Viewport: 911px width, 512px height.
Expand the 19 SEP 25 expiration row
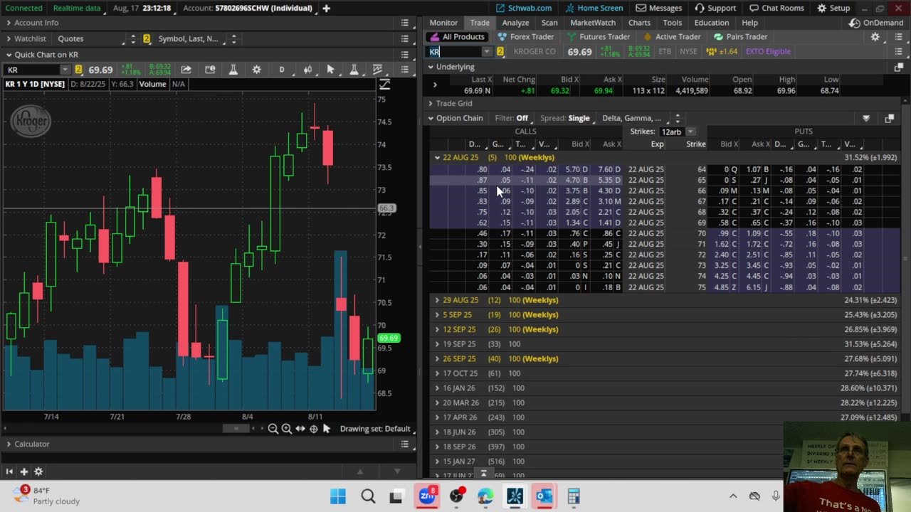click(x=437, y=344)
